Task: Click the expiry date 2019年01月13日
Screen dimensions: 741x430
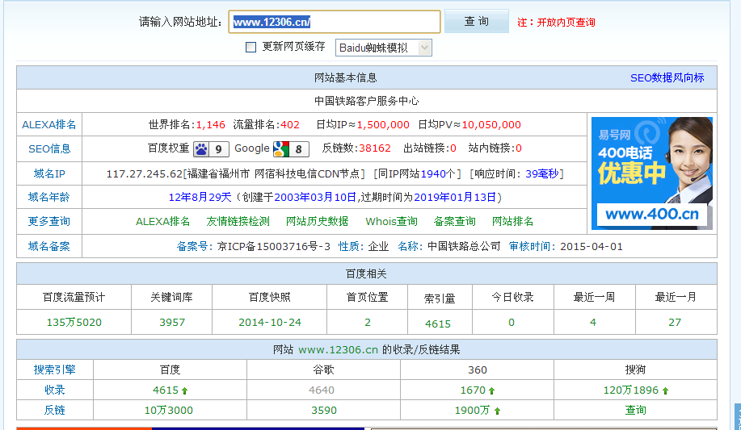Action: coord(455,198)
